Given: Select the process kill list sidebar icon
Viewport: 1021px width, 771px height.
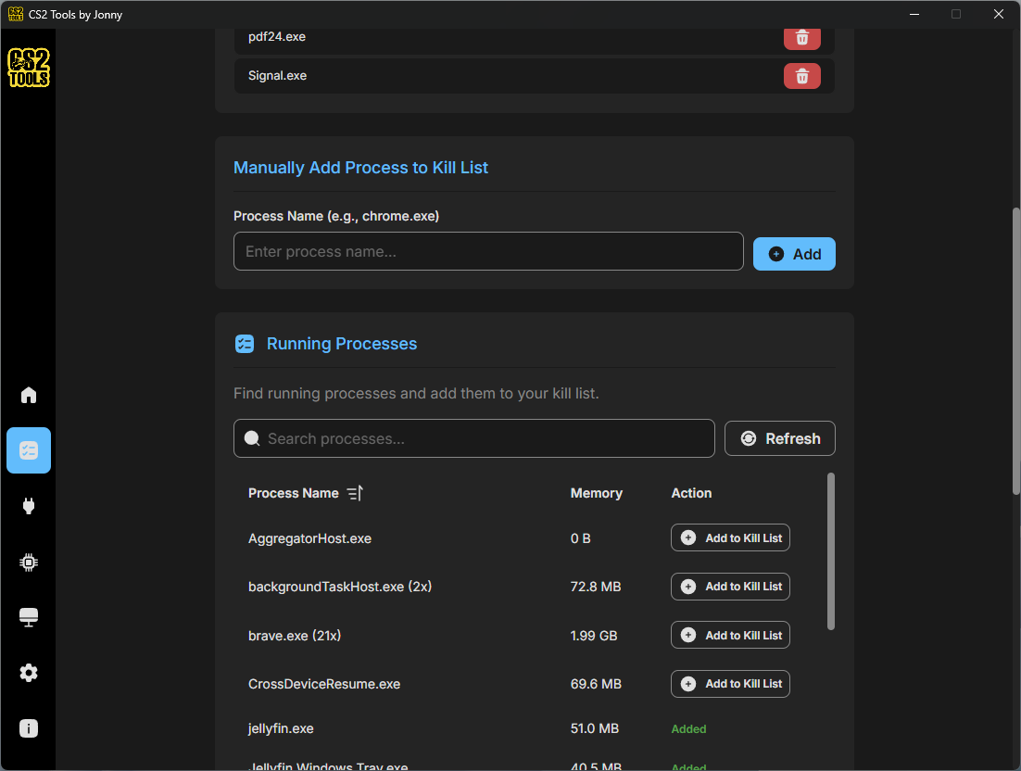Looking at the screenshot, I should tap(29, 450).
